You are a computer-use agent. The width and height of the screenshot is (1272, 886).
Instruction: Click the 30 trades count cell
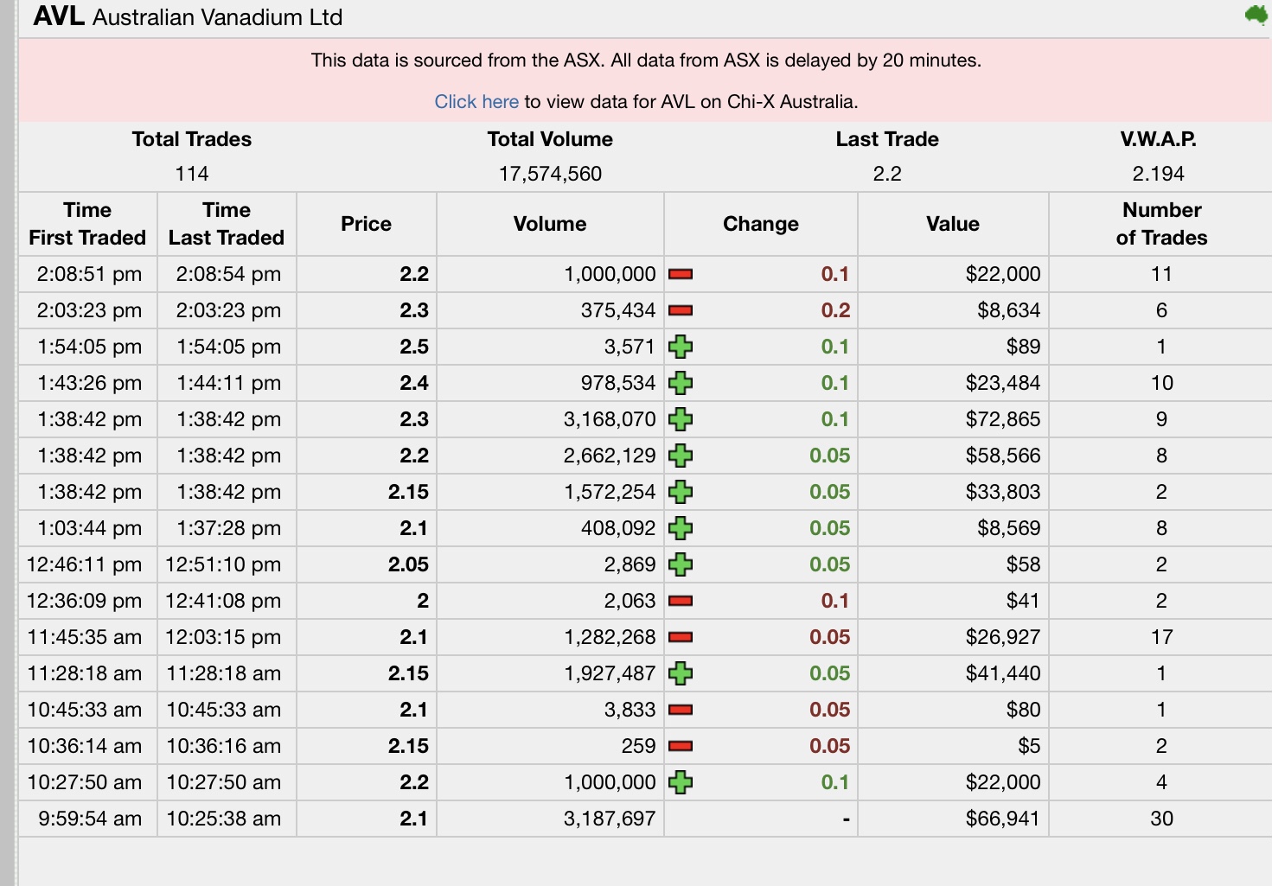pyautogui.click(x=1161, y=819)
